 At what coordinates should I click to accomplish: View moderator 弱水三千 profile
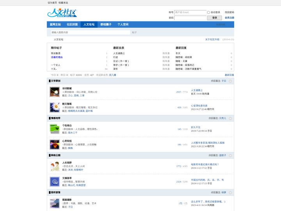point(73,132)
